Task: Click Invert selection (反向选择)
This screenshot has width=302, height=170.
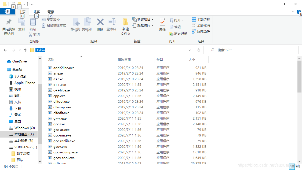Action: (x=201, y=31)
